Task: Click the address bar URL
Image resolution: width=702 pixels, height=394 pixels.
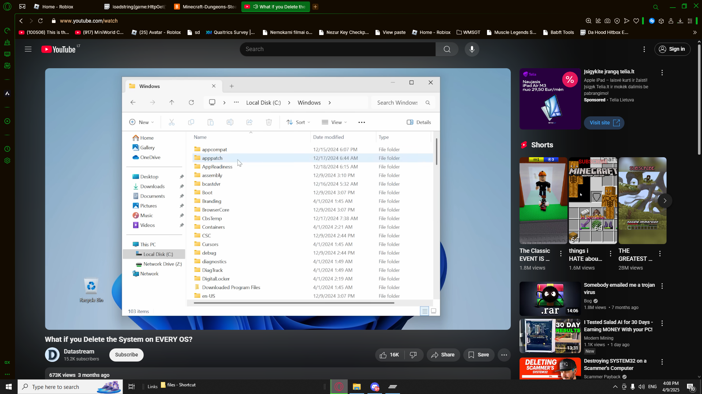Action: point(89,21)
